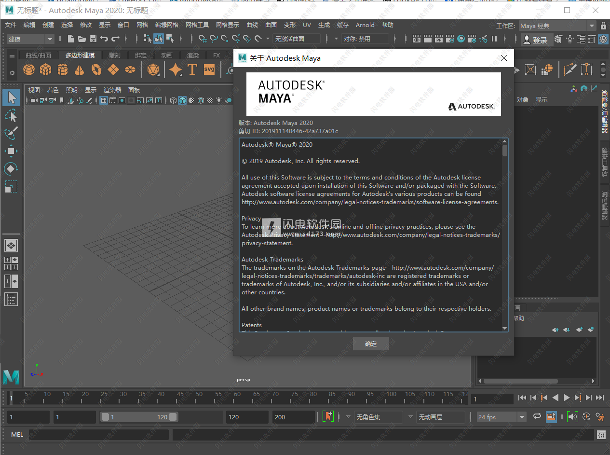Click the Multi-Cut knife shelf icon
This screenshot has width=610, height=455.
[570, 70]
